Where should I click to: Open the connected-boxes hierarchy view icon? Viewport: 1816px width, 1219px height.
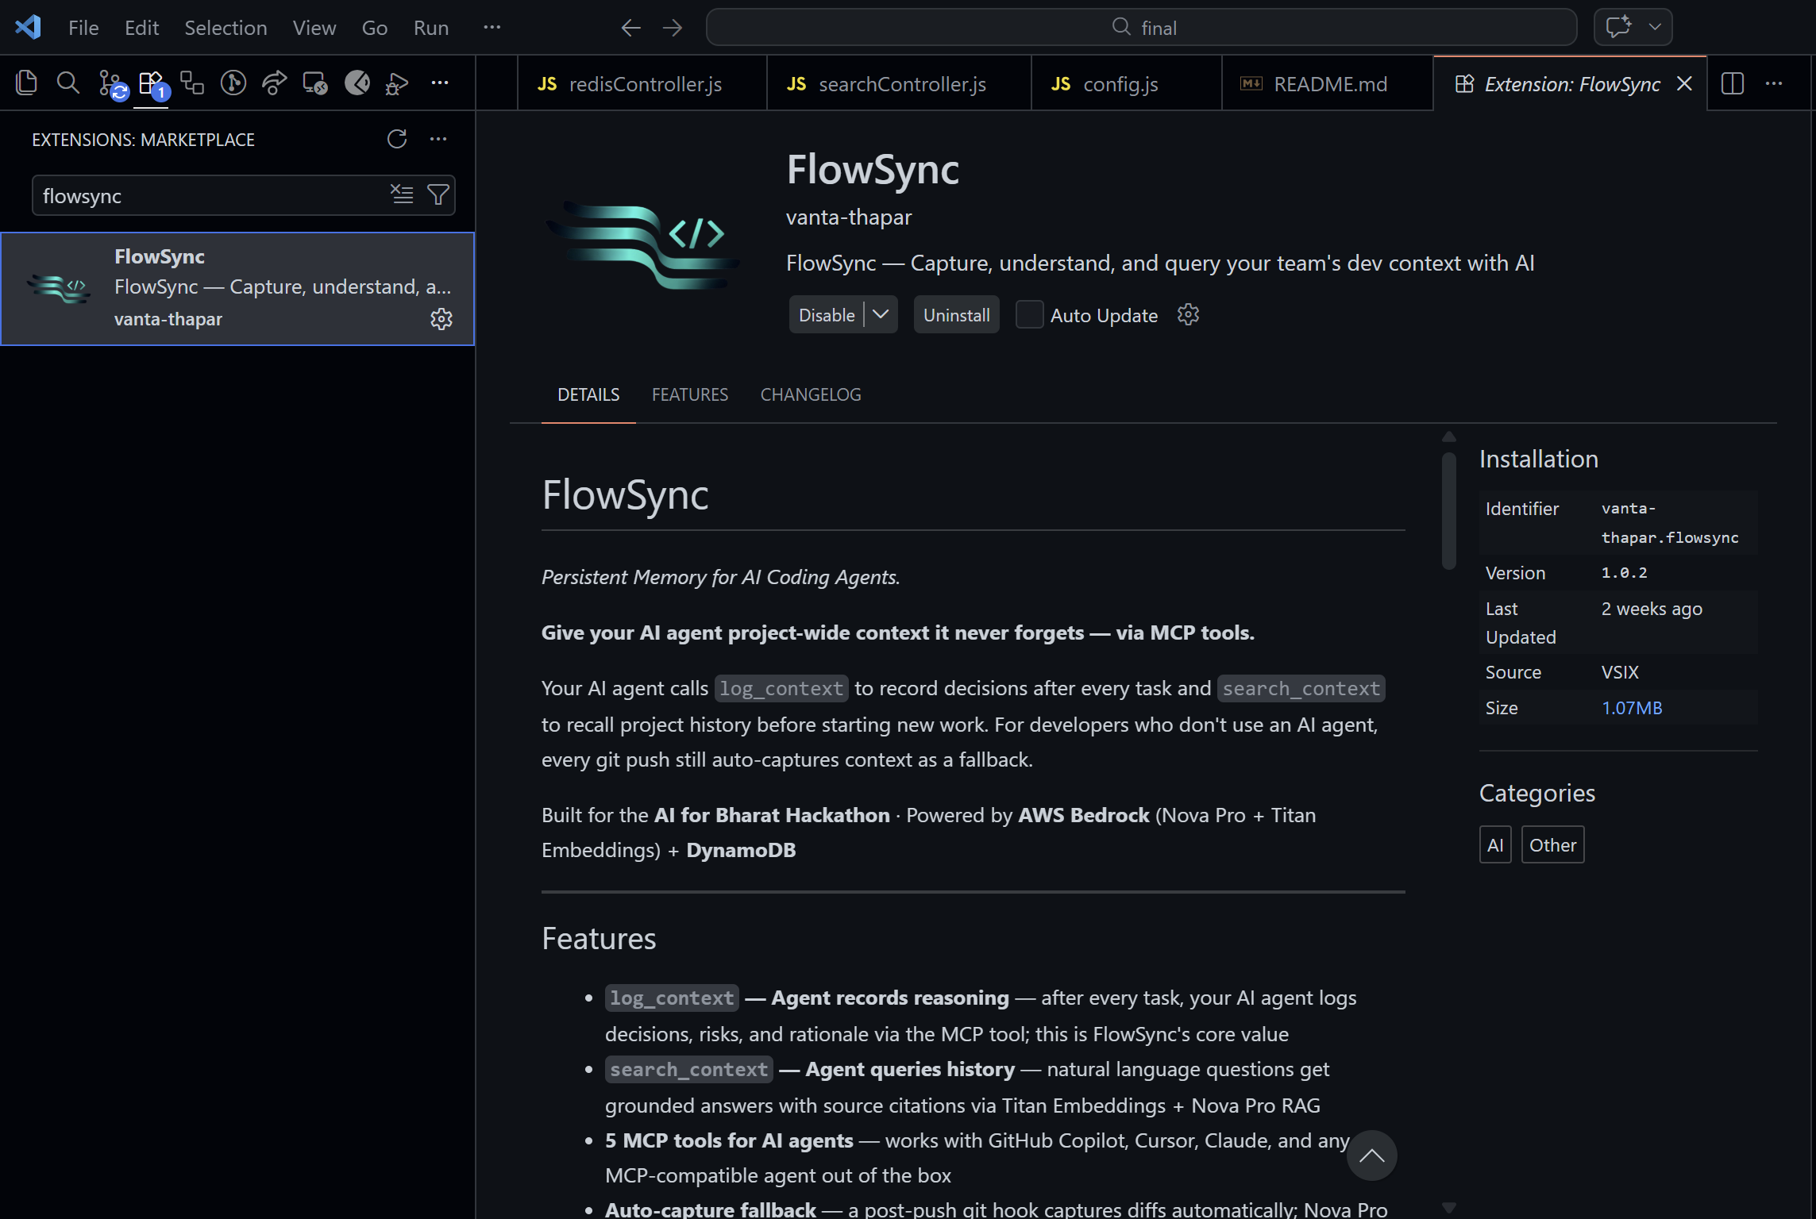tap(192, 83)
